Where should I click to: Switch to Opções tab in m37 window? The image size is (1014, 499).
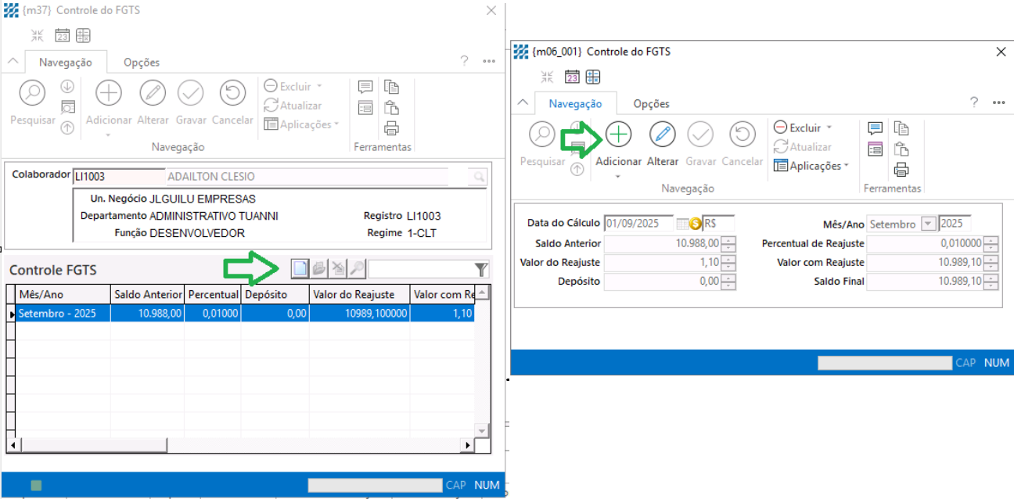[x=142, y=63]
